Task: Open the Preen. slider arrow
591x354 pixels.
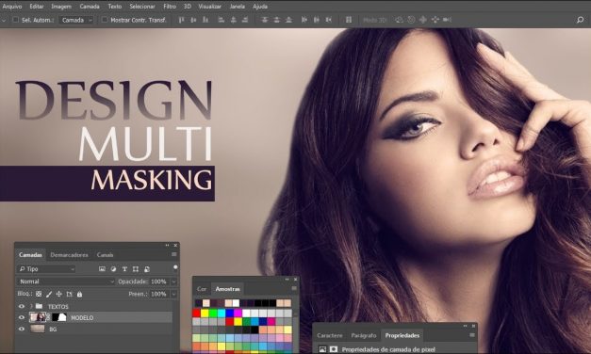Action: [173, 294]
